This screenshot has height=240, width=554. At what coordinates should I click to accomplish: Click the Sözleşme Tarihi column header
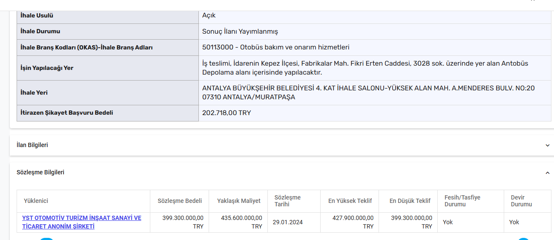(287, 201)
